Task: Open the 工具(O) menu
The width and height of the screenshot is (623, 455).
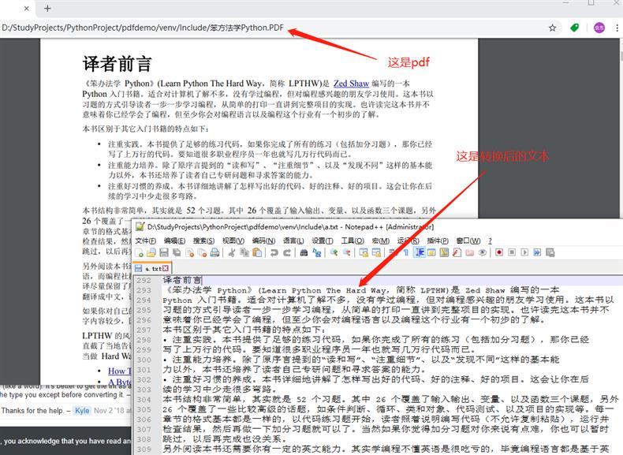Action: pos(353,241)
